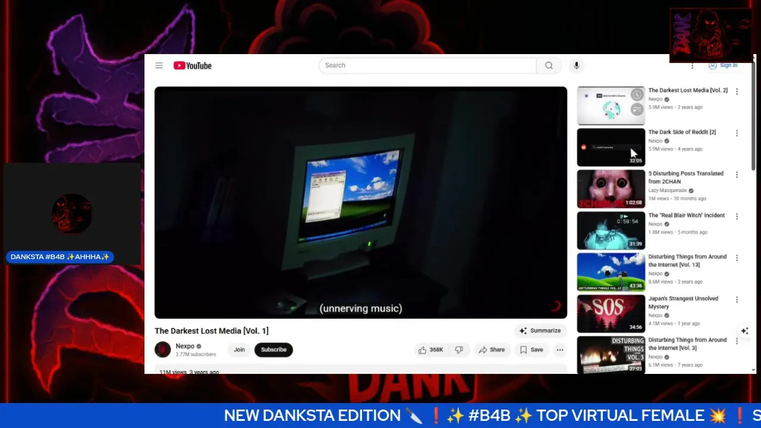The width and height of the screenshot is (761, 428).
Task: Open title link The Dark Side of Reddit [2]
Action: point(682,132)
